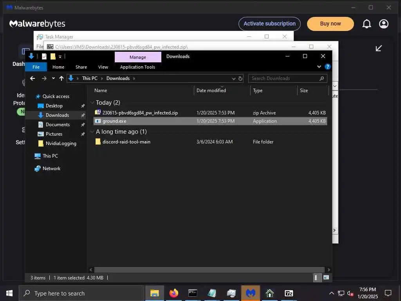Open Downloads in navigation pane
The height and width of the screenshot is (301, 401).
tap(57, 115)
